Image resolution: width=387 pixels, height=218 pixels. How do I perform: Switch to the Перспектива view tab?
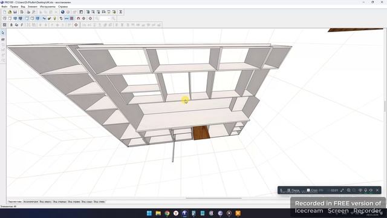[15, 202]
